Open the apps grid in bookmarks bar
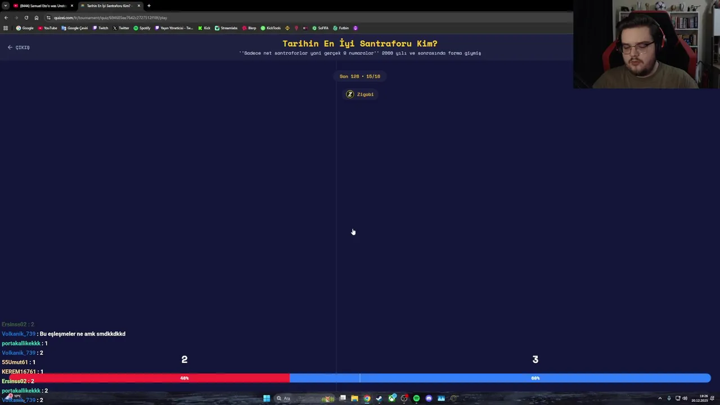The width and height of the screenshot is (720, 405). click(6, 28)
